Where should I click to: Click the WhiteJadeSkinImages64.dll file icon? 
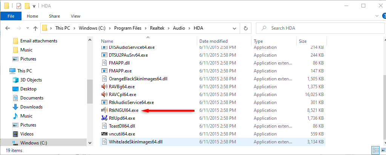point(104,142)
